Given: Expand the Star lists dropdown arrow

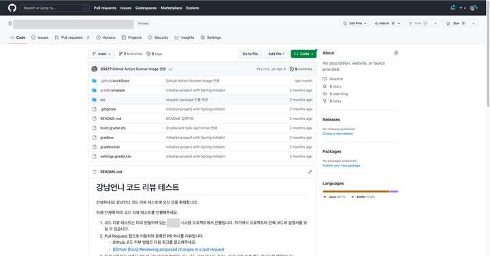Looking at the screenshot, I should [474, 23].
